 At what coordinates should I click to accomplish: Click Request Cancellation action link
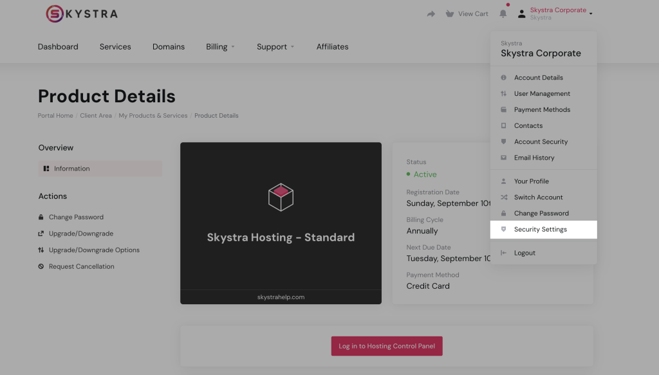click(81, 267)
